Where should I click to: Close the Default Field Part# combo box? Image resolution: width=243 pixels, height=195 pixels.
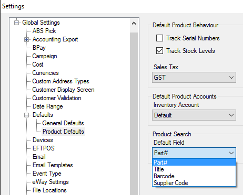pyautogui.click(x=194, y=153)
